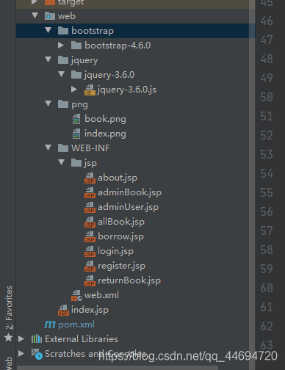The image size is (285, 370).
Task: Select pom.xml file name
Action: click(76, 324)
